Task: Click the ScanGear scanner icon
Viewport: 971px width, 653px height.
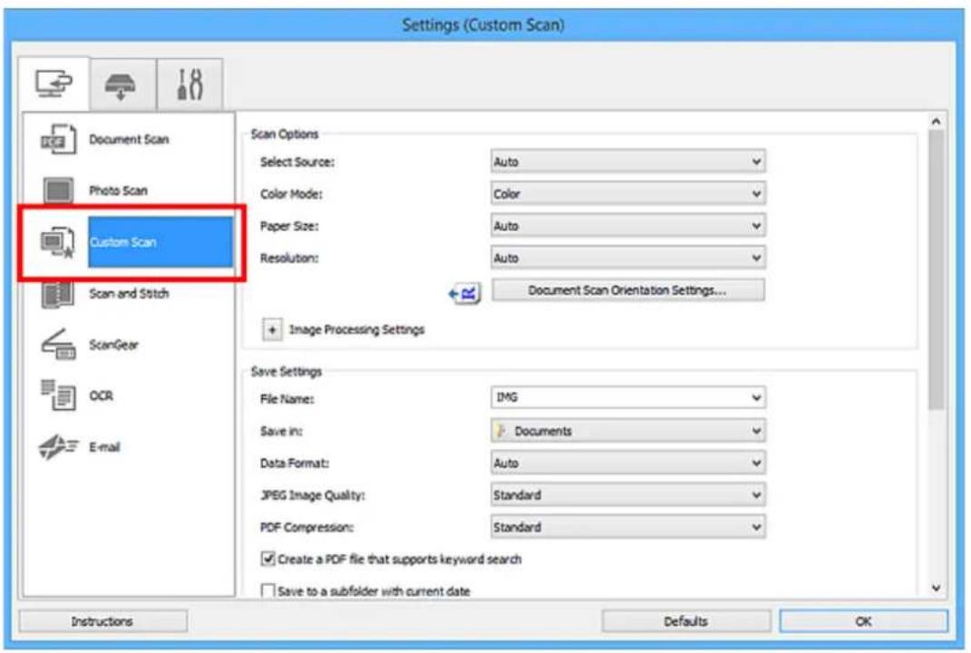Action: [x=58, y=345]
